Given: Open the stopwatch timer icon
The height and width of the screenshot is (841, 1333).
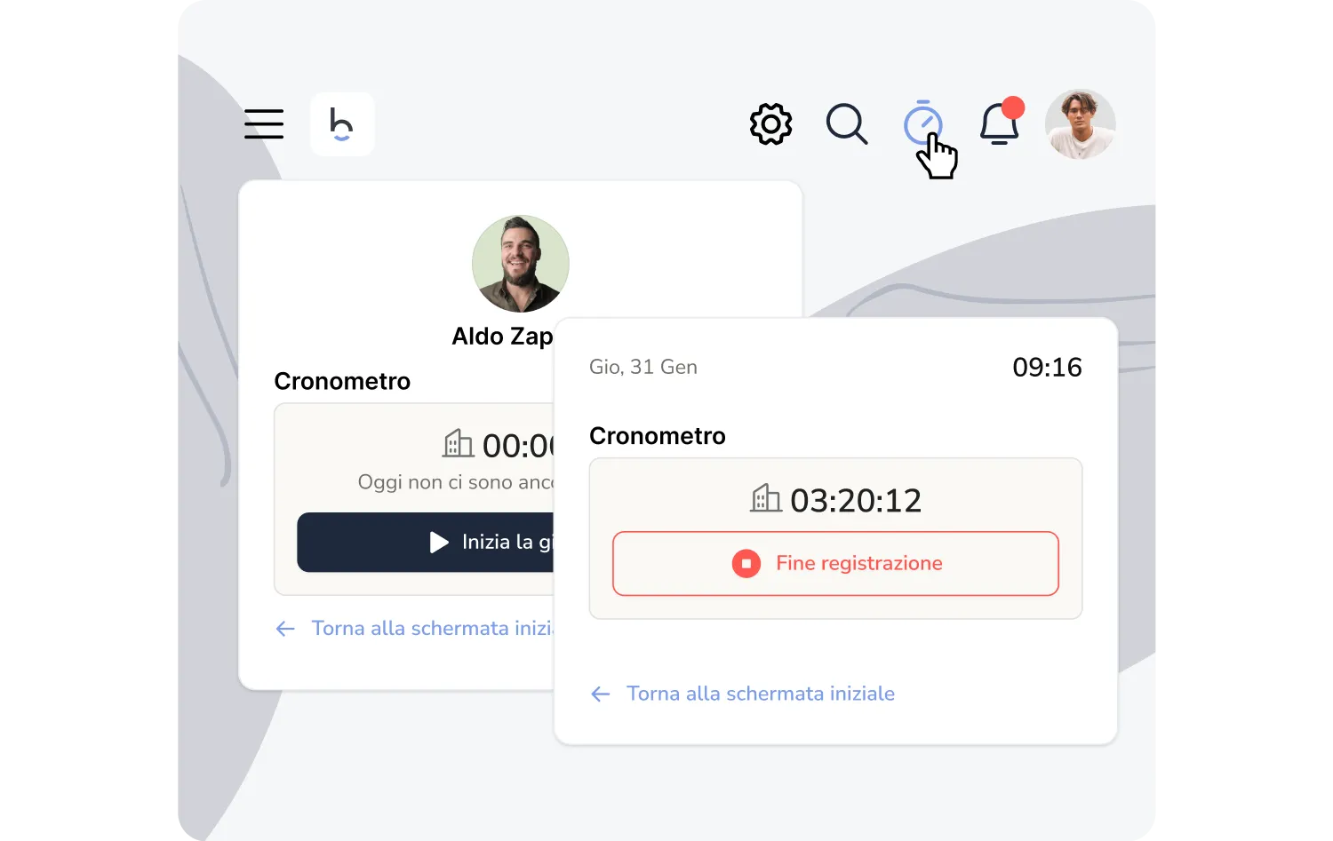Looking at the screenshot, I should click(923, 123).
